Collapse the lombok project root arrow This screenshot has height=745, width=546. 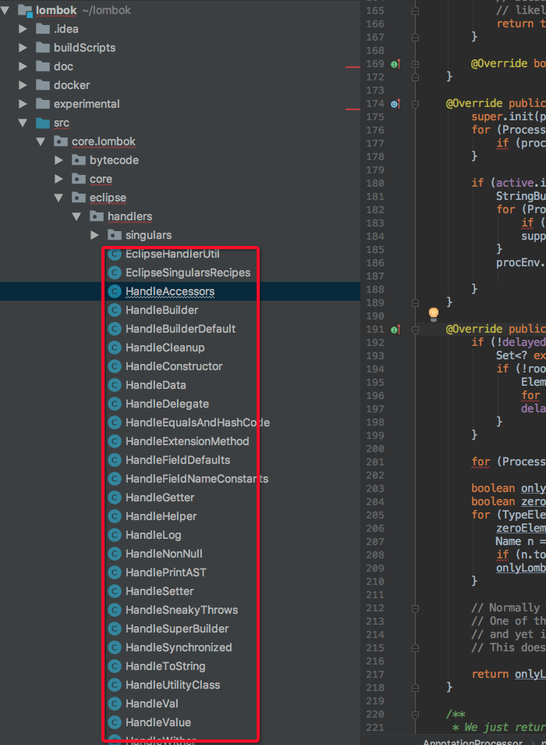click(5, 10)
